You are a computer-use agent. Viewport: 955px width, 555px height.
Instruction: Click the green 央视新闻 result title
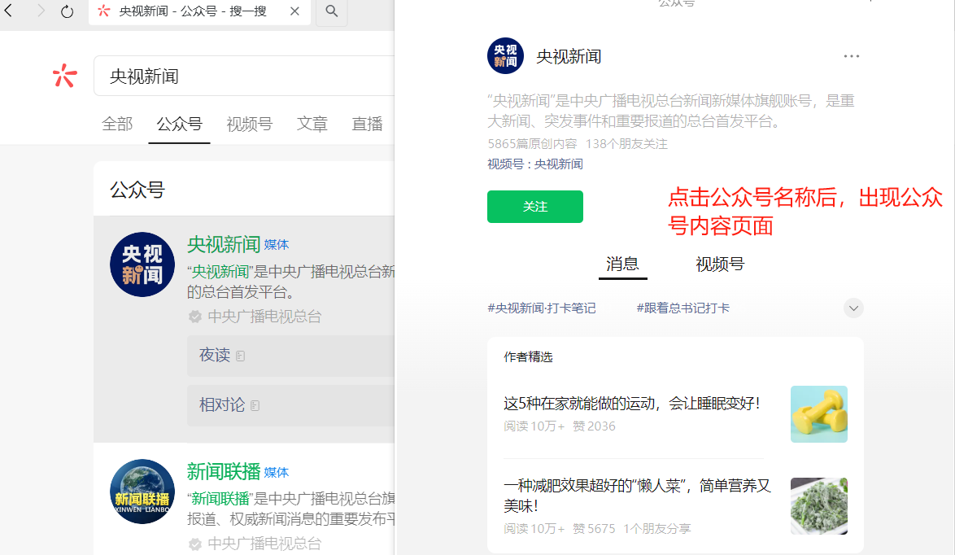click(224, 244)
